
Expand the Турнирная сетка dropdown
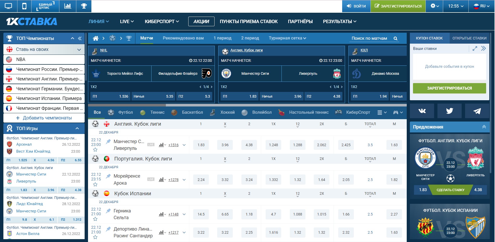pos(287,38)
